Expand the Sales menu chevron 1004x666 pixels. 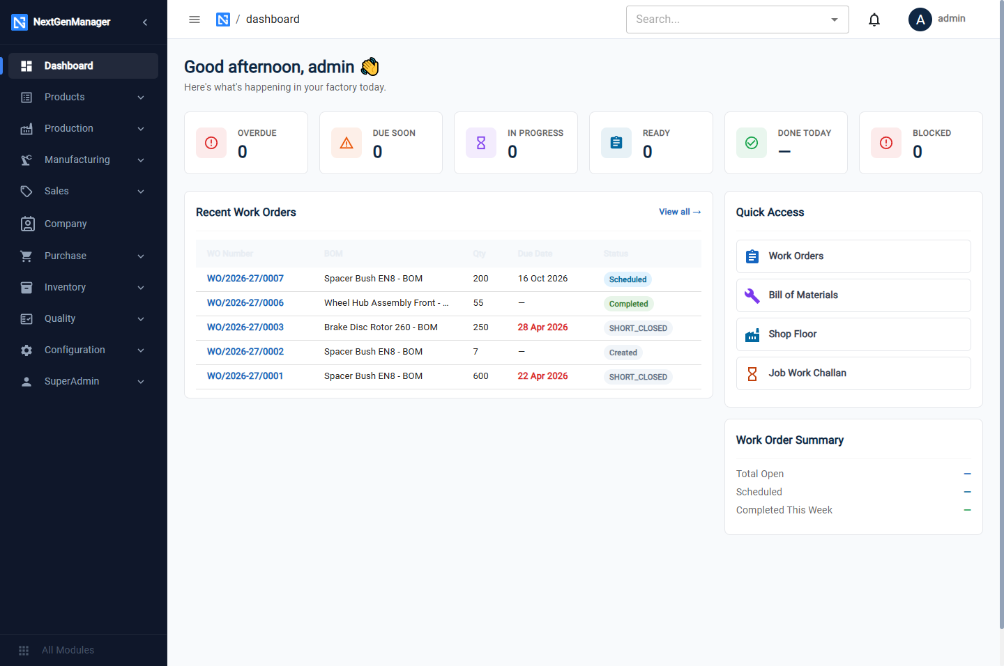point(141,192)
